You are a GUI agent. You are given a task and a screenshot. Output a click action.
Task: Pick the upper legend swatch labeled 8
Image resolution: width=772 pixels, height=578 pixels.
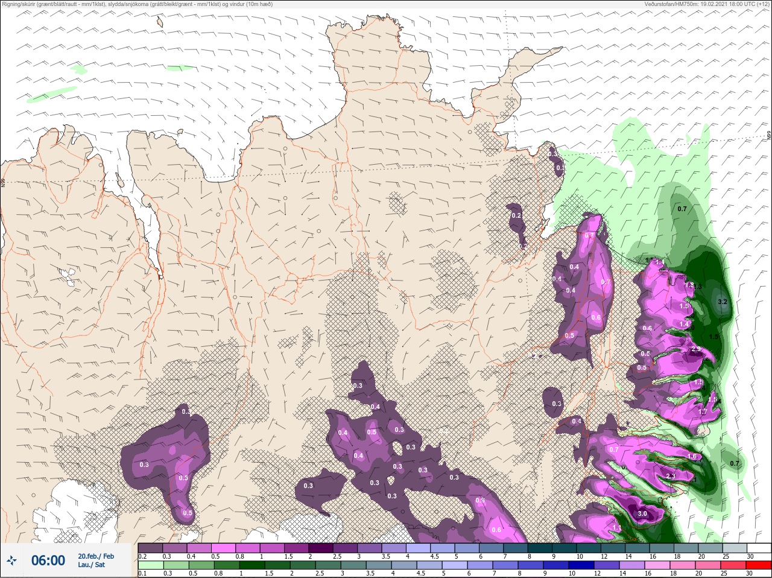click(x=540, y=548)
